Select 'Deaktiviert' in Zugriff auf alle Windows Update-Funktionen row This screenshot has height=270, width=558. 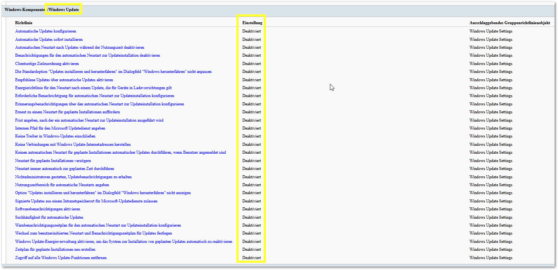(252, 258)
